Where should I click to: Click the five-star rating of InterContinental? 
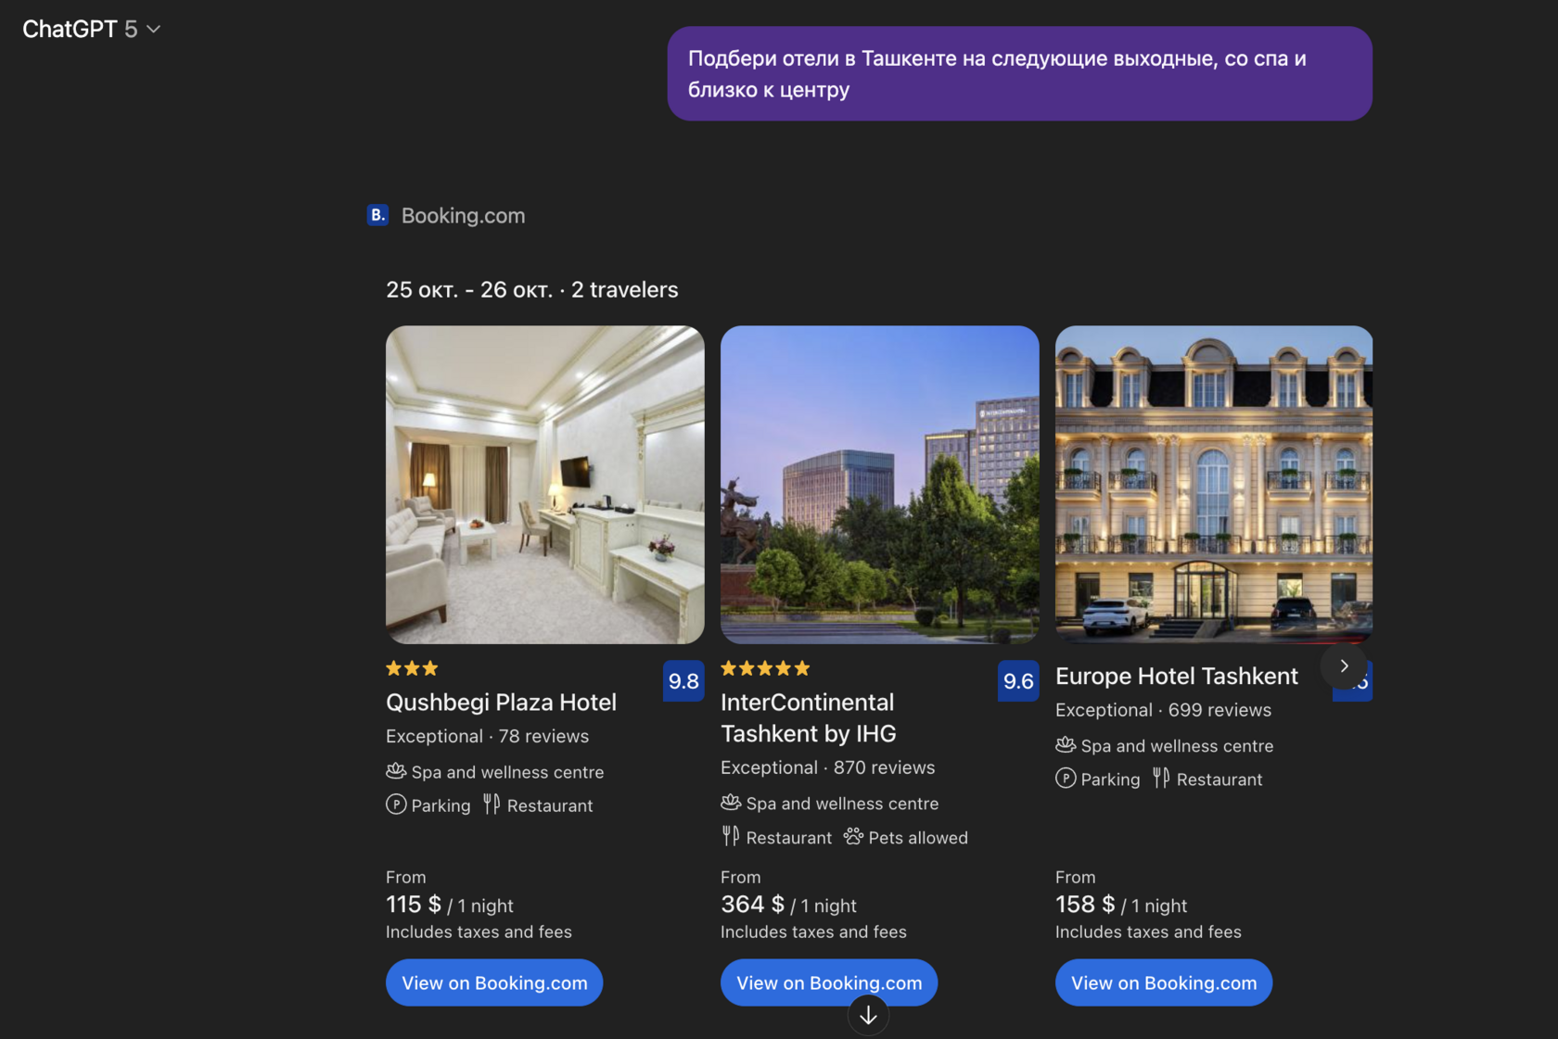pyautogui.click(x=765, y=668)
